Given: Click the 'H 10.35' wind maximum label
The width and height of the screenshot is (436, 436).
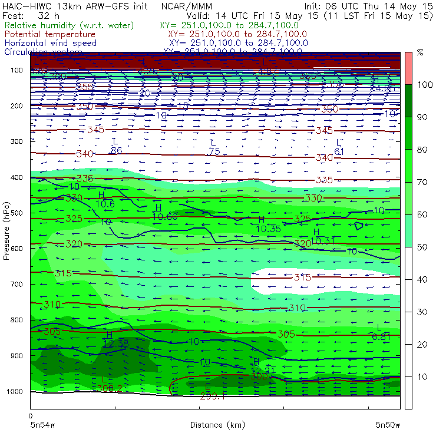Looking at the screenshot, I should (x=268, y=224).
